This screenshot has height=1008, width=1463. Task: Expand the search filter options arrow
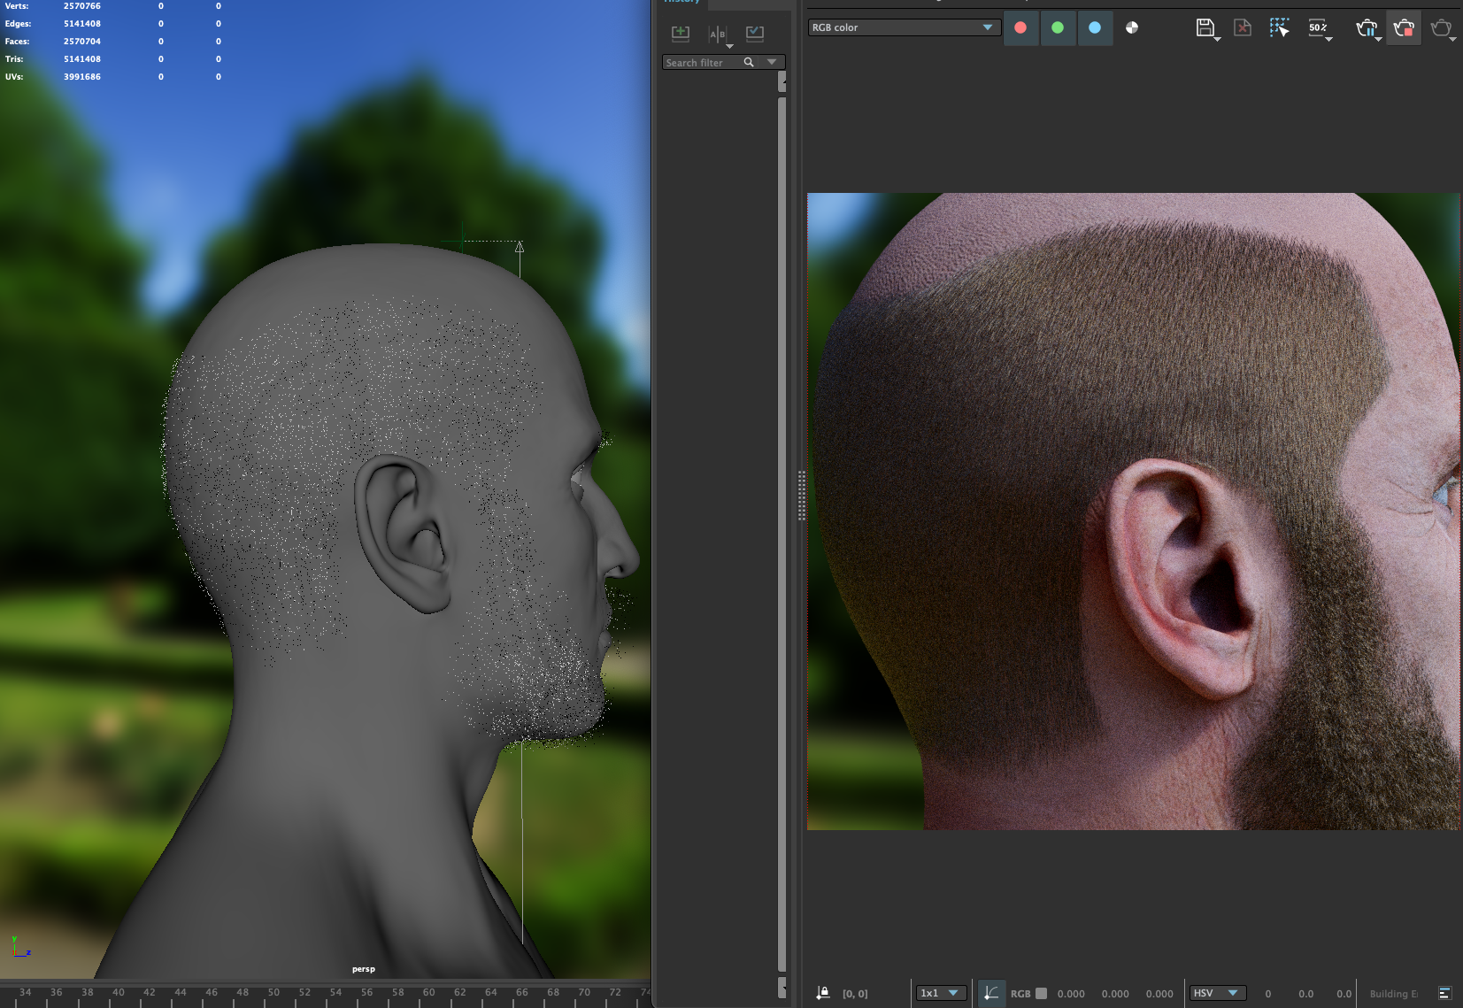coord(772,62)
